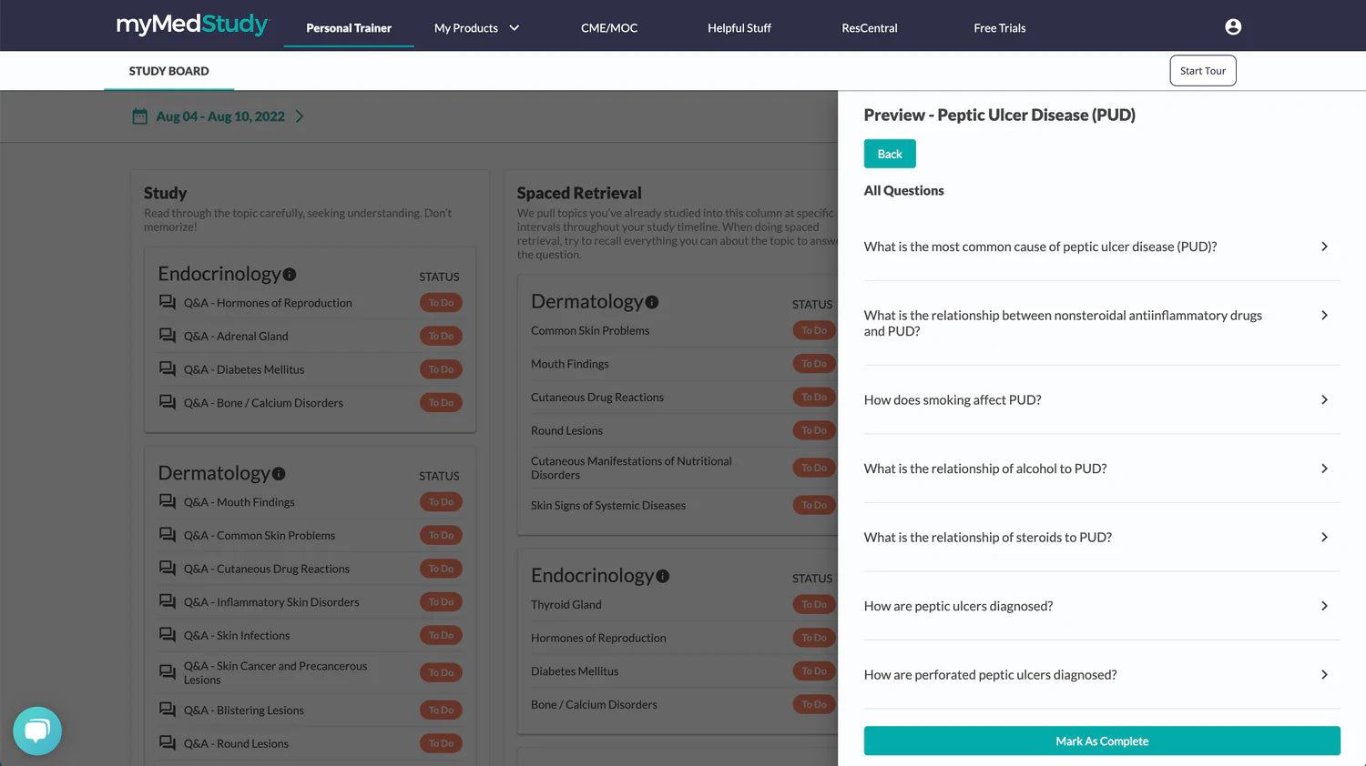
Task: Open Round Lesions in Spaced Retrieval
Action: tap(566, 430)
